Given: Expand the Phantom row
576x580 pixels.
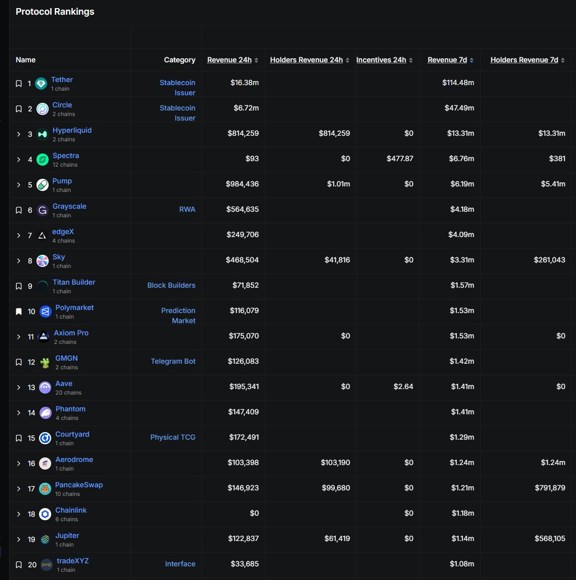Looking at the screenshot, I should (19, 413).
